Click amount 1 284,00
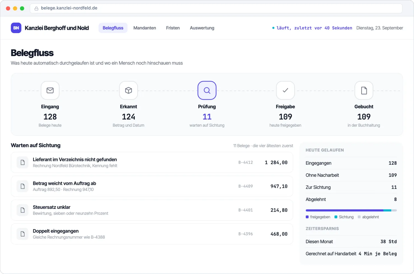Image resolution: width=414 pixels, height=274 pixels. coord(276,163)
